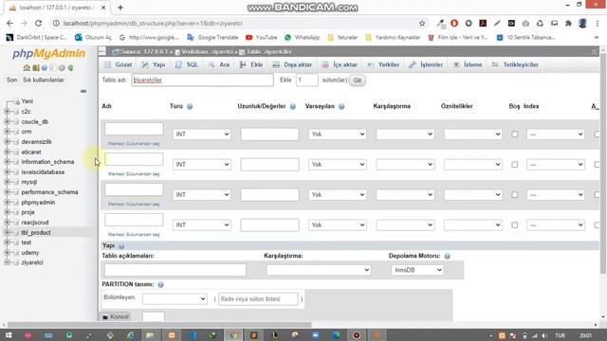
Task: Open Öznitelikler dropdown in second row
Action: click(473, 164)
